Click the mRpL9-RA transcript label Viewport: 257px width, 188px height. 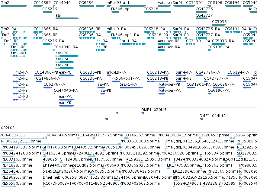(116, 29)
